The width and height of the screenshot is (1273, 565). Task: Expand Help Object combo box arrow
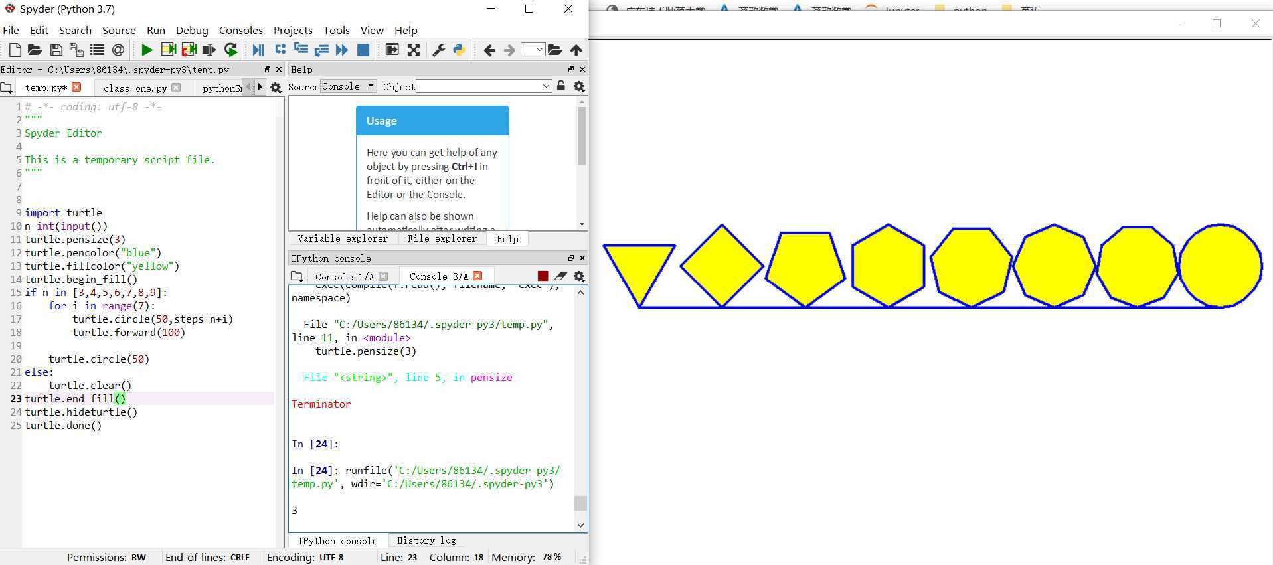546,86
